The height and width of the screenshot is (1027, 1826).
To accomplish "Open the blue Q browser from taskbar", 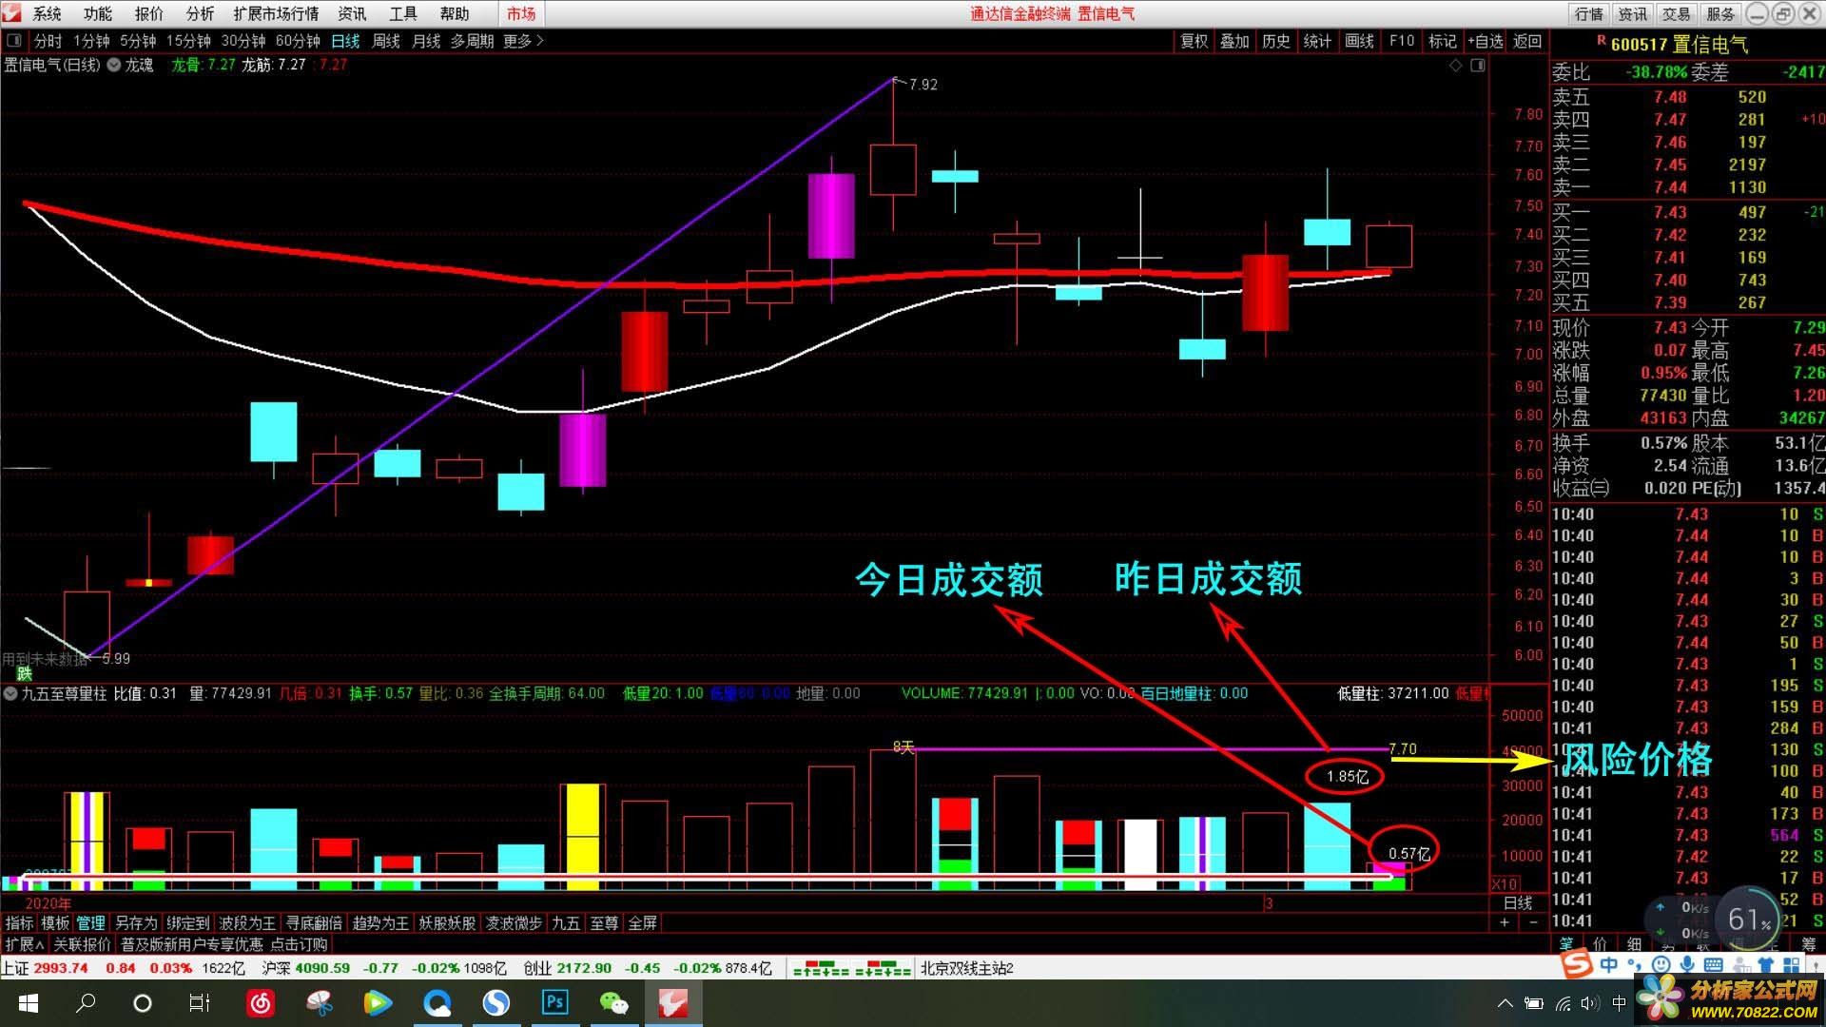I will 437,1003.
